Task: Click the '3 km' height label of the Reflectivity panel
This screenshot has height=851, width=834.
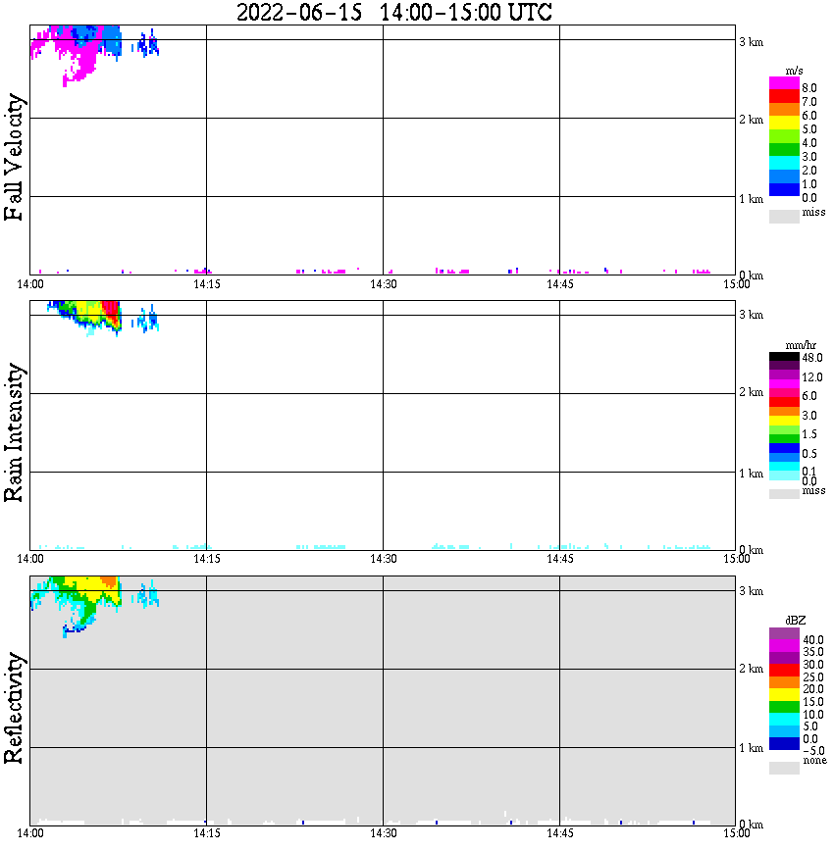Action: [x=751, y=591]
